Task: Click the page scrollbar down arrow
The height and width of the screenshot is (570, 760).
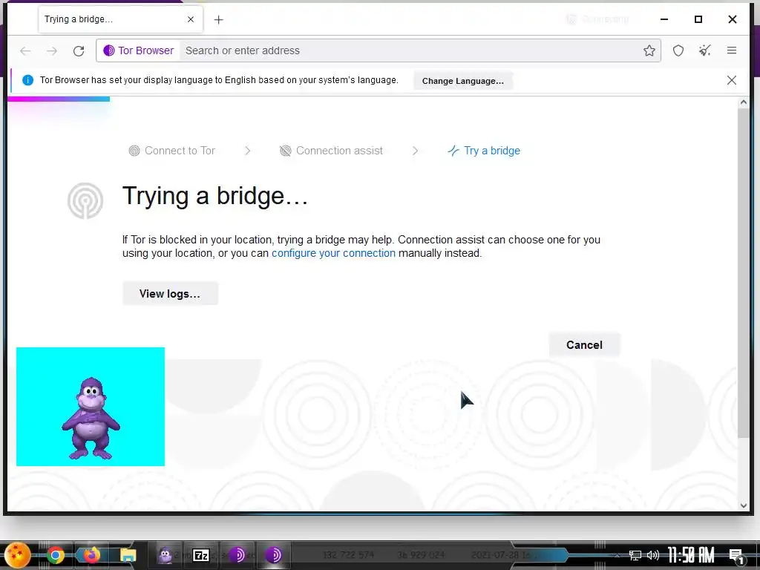Action: pyautogui.click(x=744, y=505)
